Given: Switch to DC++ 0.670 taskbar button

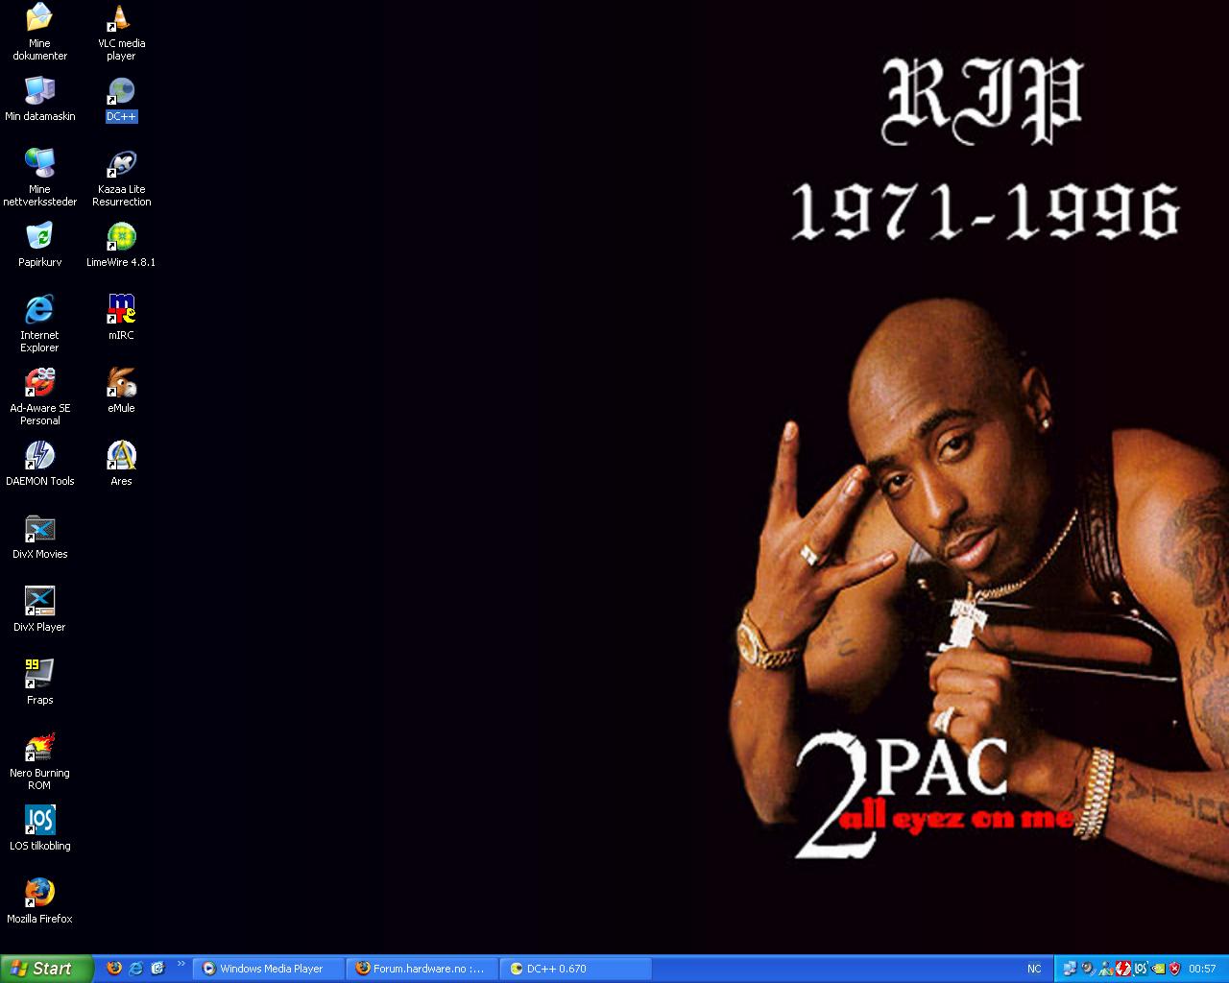Looking at the screenshot, I should [576, 969].
